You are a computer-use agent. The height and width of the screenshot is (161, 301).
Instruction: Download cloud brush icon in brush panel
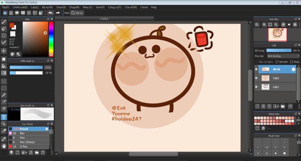pos(11,152)
